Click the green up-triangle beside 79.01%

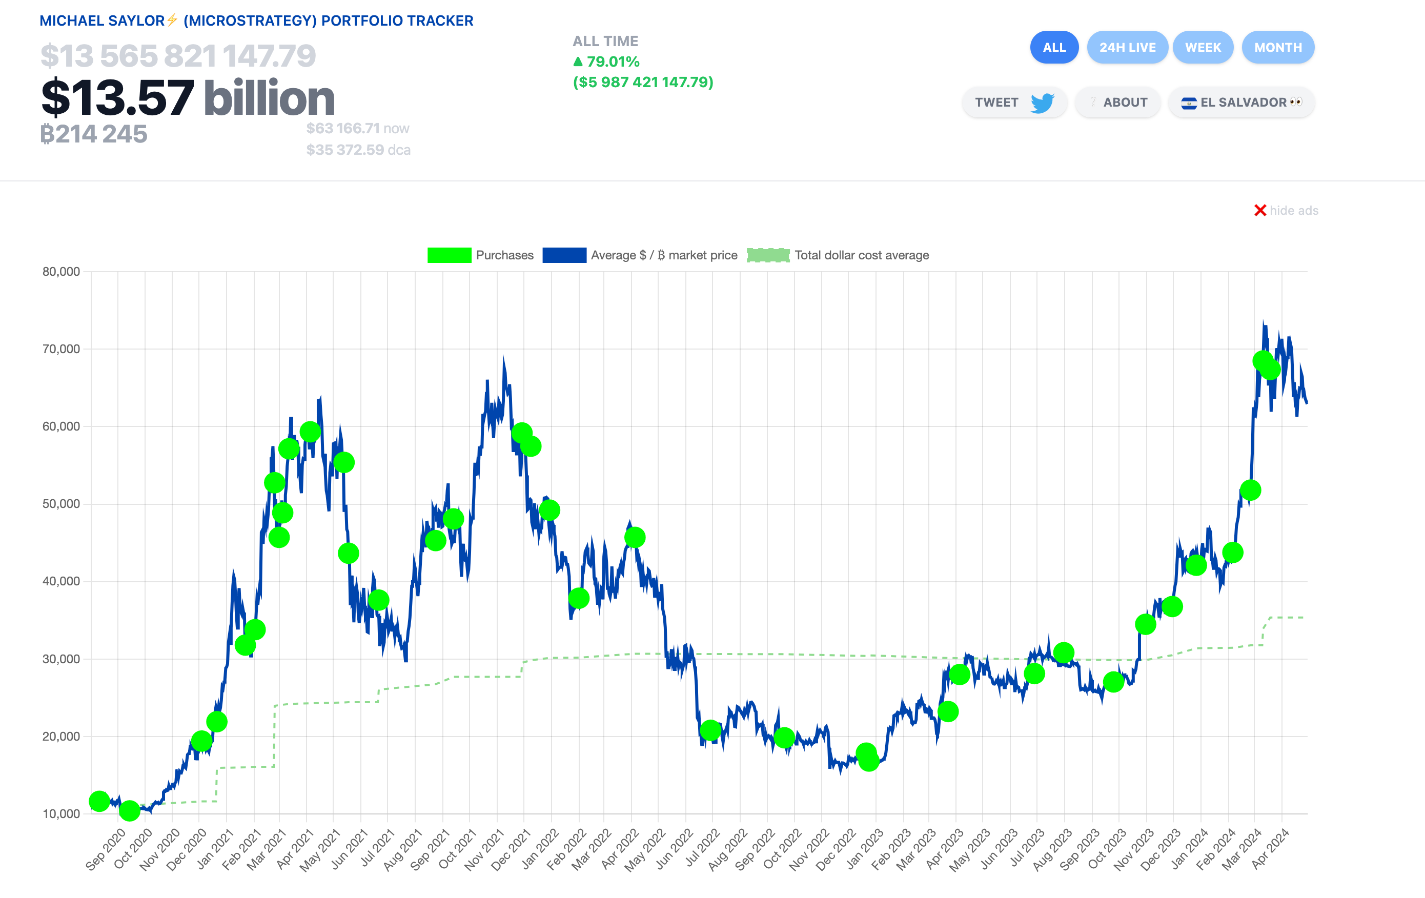click(x=579, y=60)
